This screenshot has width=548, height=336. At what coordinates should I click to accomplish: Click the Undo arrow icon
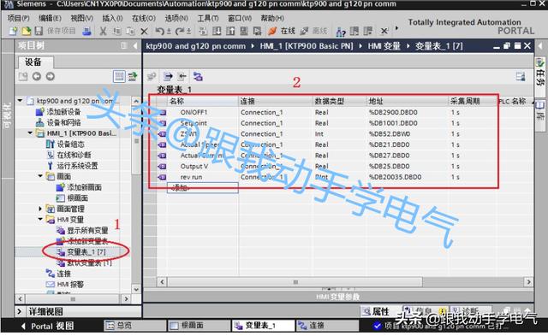coord(160,31)
